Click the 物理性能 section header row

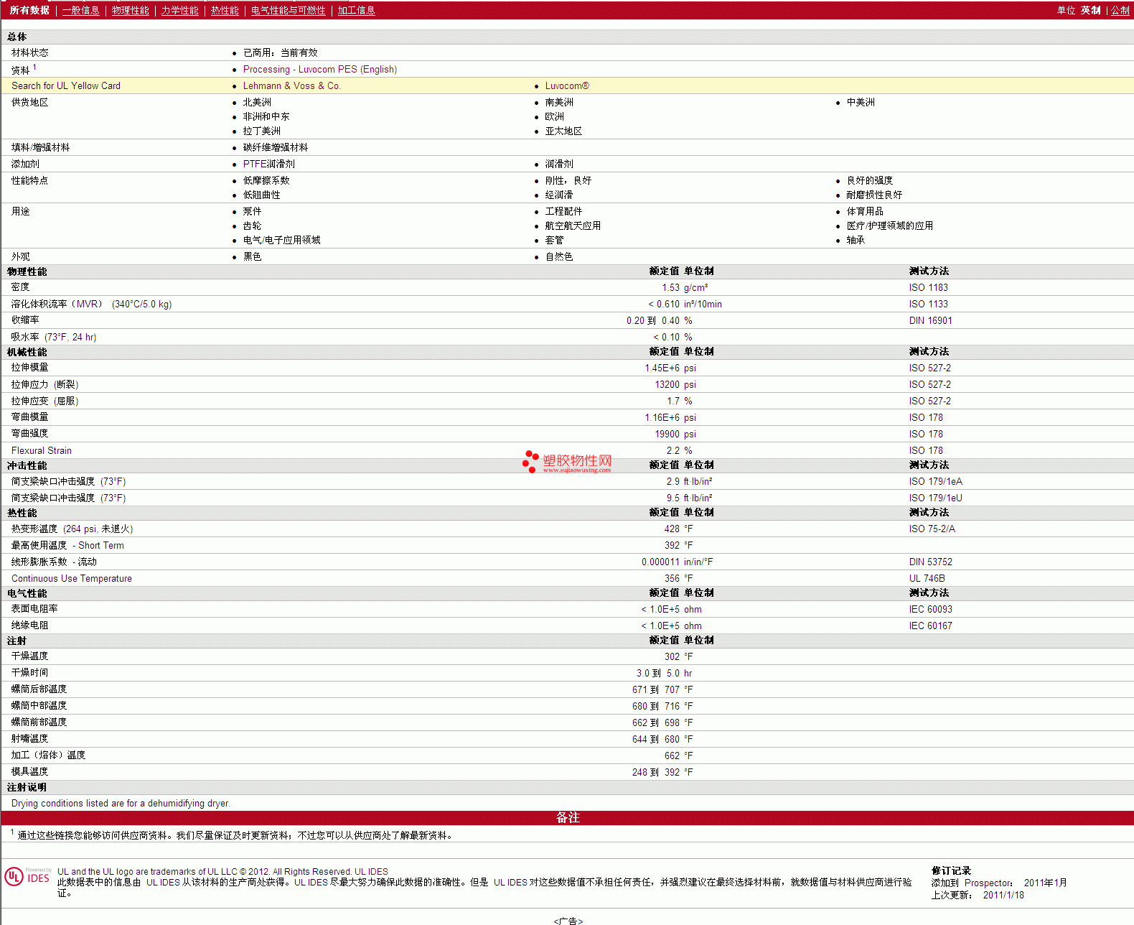[27, 271]
